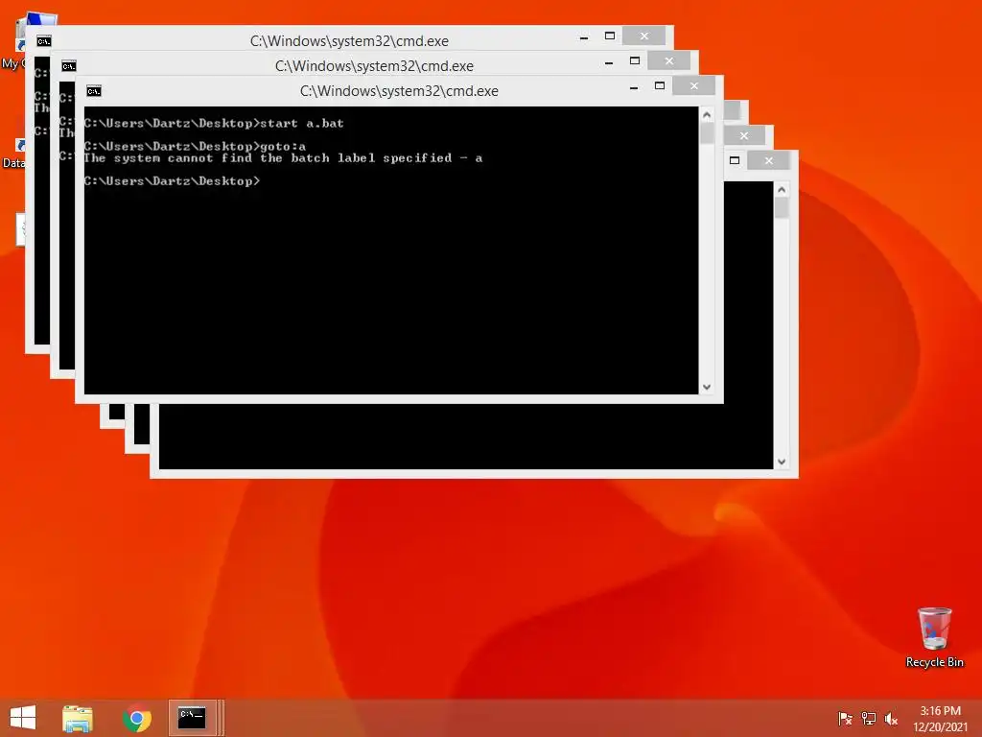Click scroll-down arrow of the lowest cascaded cmd window

[782, 462]
